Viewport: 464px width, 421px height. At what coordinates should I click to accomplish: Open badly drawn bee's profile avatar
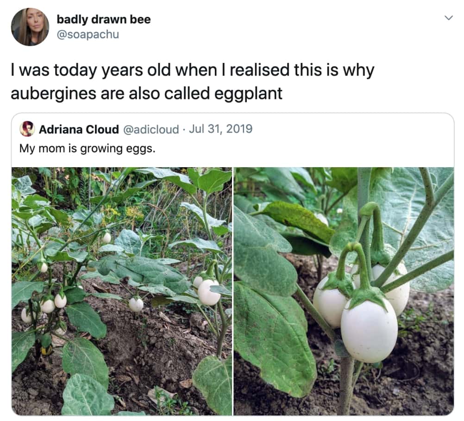[30, 27]
